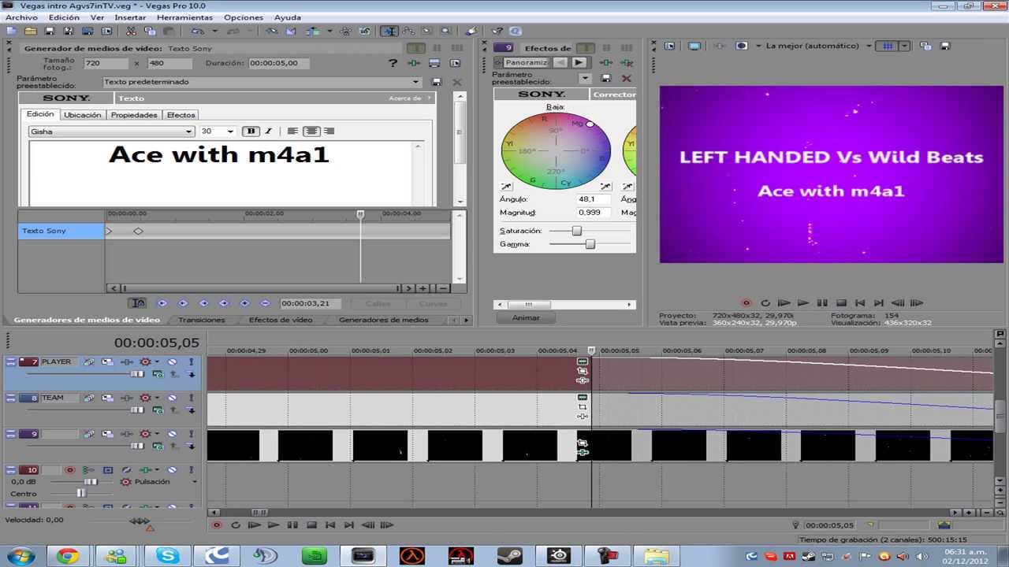Click the preview on external monitor icon

coord(694,46)
